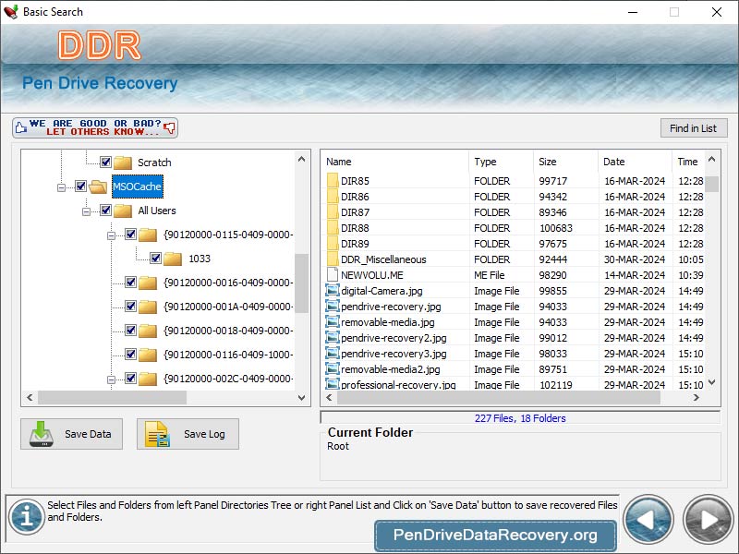The width and height of the screenshot is (739, 554).
Task: Click the thumbs-down feedback icon
Action: coord(170,128)
